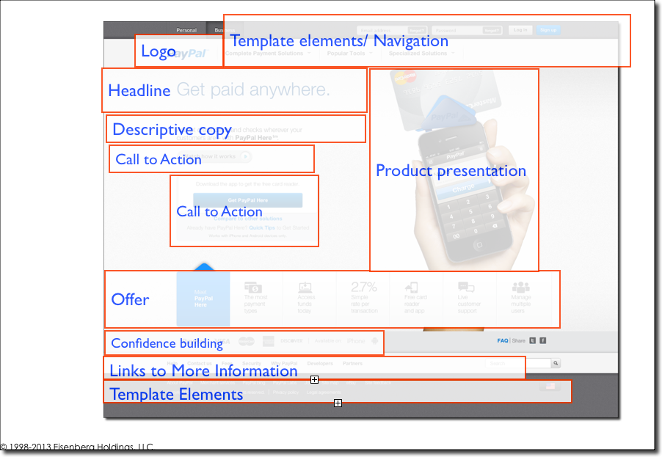The image size is (662, 457).
Task: Click the FAQ link
Action: pos(503,340)
